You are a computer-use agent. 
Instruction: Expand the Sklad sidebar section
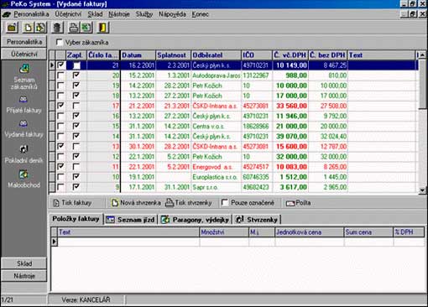coord(24,263)
